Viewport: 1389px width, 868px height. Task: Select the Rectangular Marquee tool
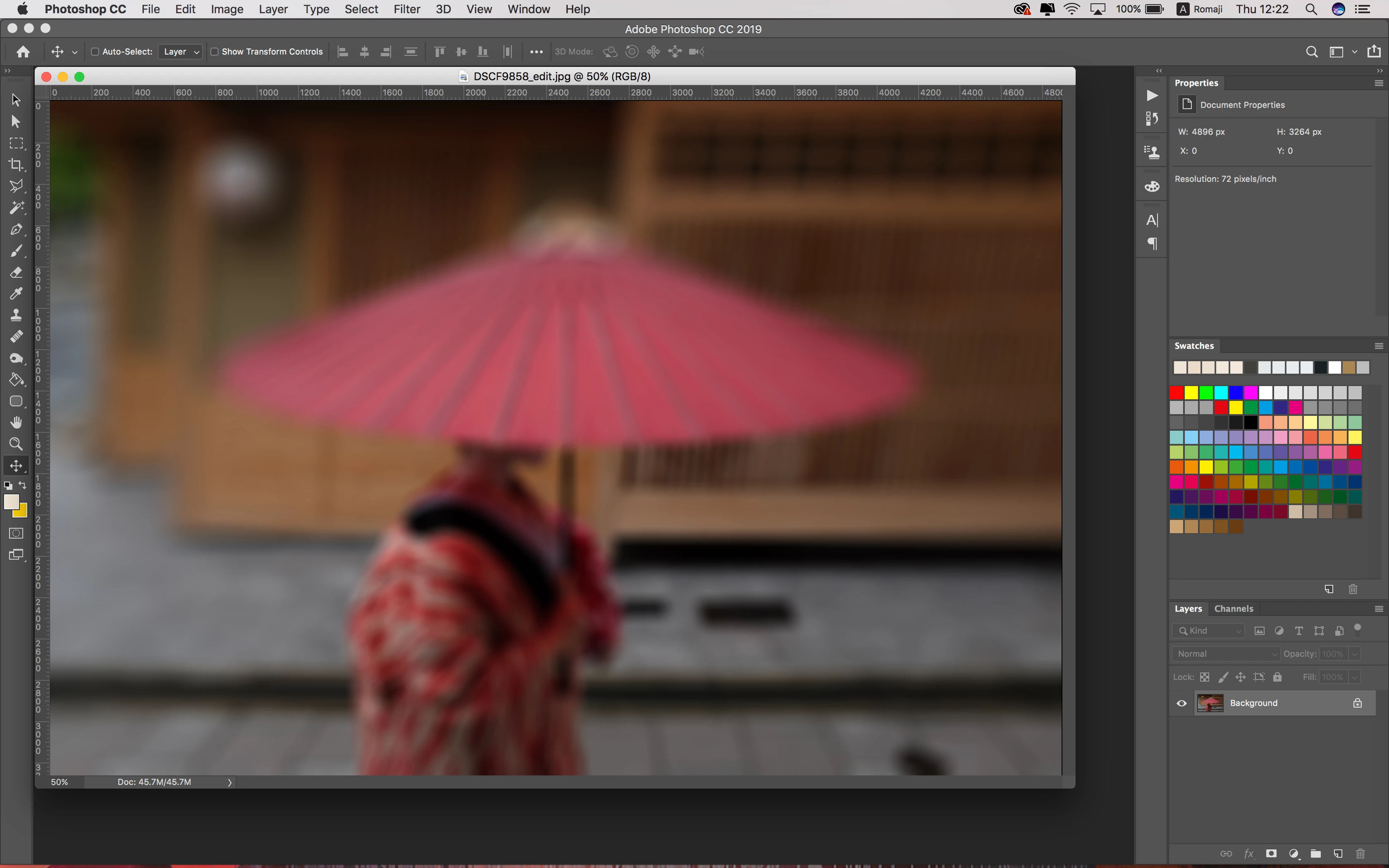tap(16, 143)
